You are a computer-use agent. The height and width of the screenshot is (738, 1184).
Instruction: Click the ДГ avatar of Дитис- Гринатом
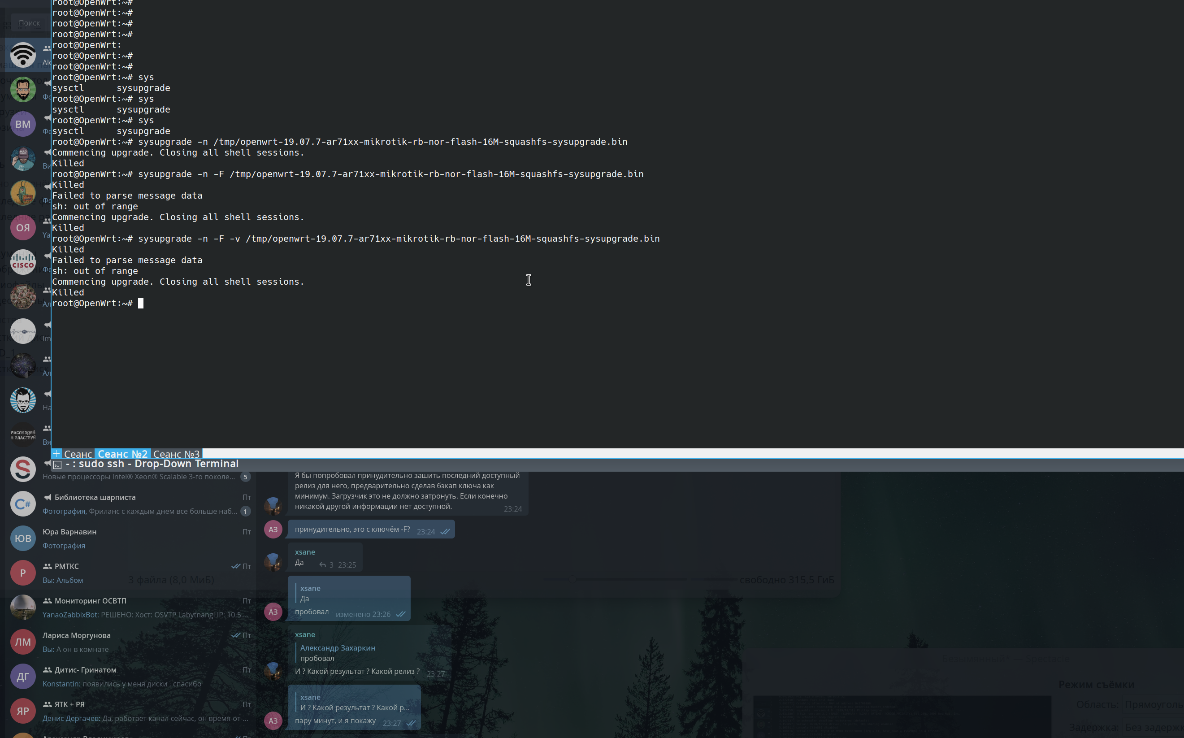pyautogui.click(x=23, y=677)
